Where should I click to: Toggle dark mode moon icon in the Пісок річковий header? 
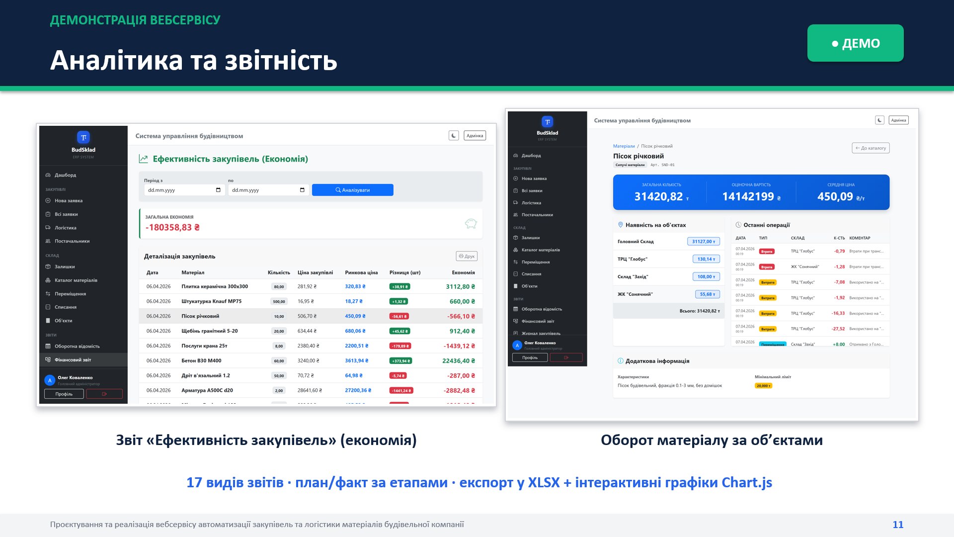(x=879, y=120)
